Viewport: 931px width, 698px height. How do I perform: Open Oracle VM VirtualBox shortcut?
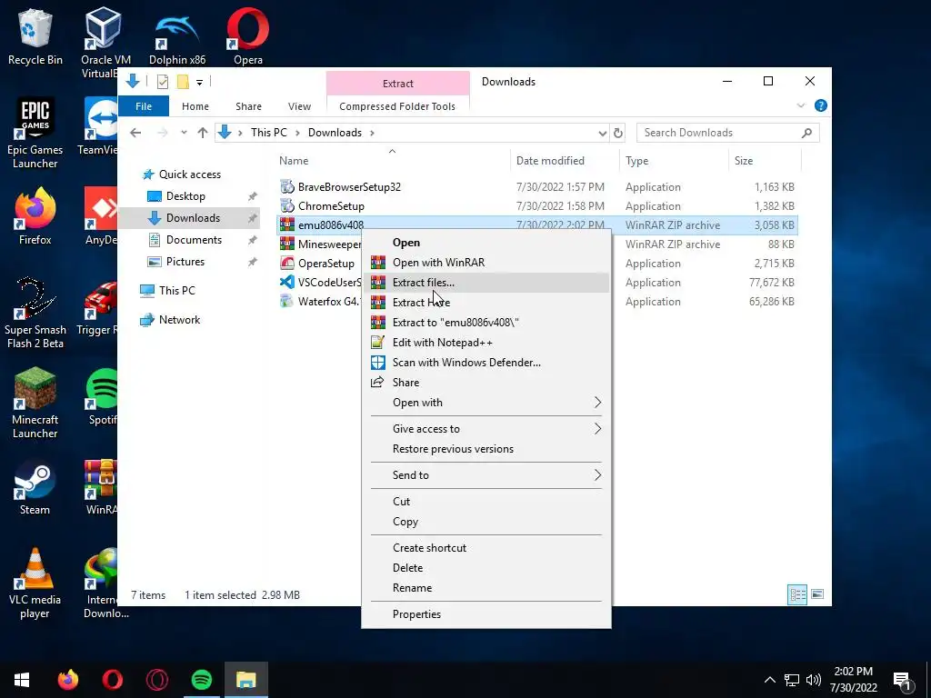pyautogui.click(x=102, y=42)
